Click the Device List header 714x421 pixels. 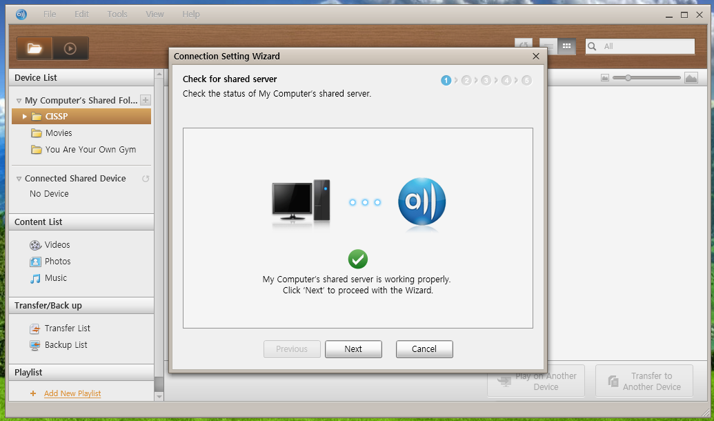coord(81,78)
